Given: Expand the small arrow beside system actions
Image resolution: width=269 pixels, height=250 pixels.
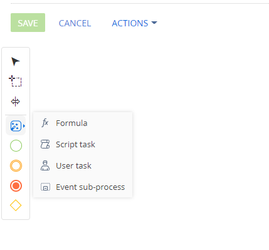Looking at the screenshot, I should pos(24,126).
